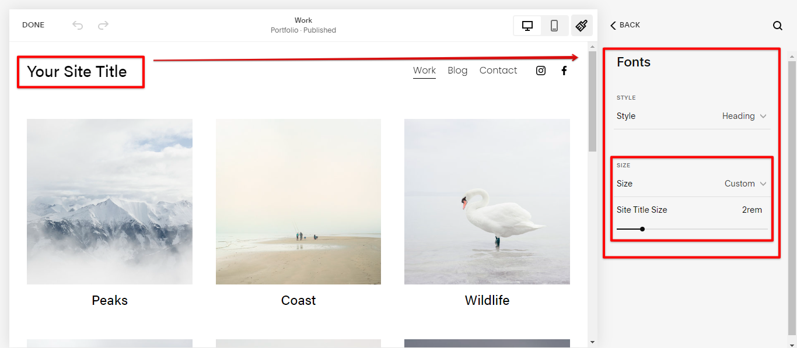
Task: Click the search magnifier icon
Action: tap(778, 26)
